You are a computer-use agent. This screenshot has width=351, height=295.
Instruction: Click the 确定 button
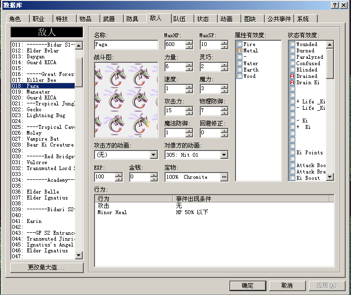[x=248, y=286]
